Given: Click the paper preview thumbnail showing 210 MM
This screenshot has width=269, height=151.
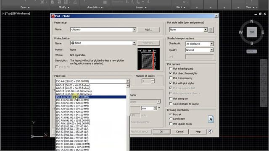Looking at the screenshot, I should click(x=148, y=59).
